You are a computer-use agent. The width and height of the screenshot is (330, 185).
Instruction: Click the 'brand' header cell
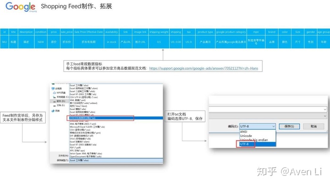click(272, 32)
